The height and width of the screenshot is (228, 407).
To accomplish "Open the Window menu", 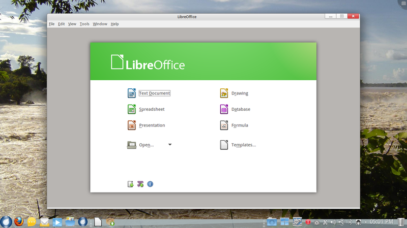I will (100, 24).
